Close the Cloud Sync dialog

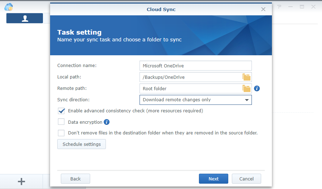point(263,9)
